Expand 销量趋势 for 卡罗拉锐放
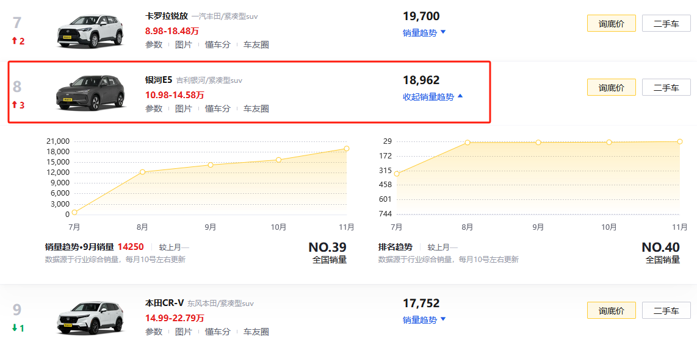Image resolution: width=697 pixels, height=345 pixels. 424,33
